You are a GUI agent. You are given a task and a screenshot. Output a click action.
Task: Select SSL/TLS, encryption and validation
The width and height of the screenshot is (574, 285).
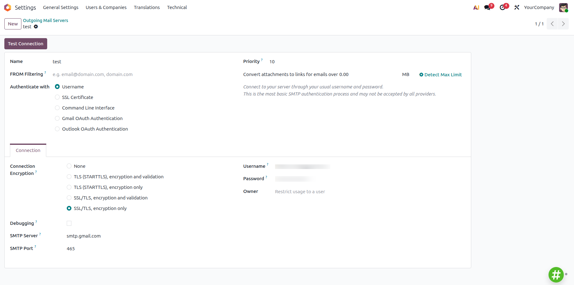[69, 198]
